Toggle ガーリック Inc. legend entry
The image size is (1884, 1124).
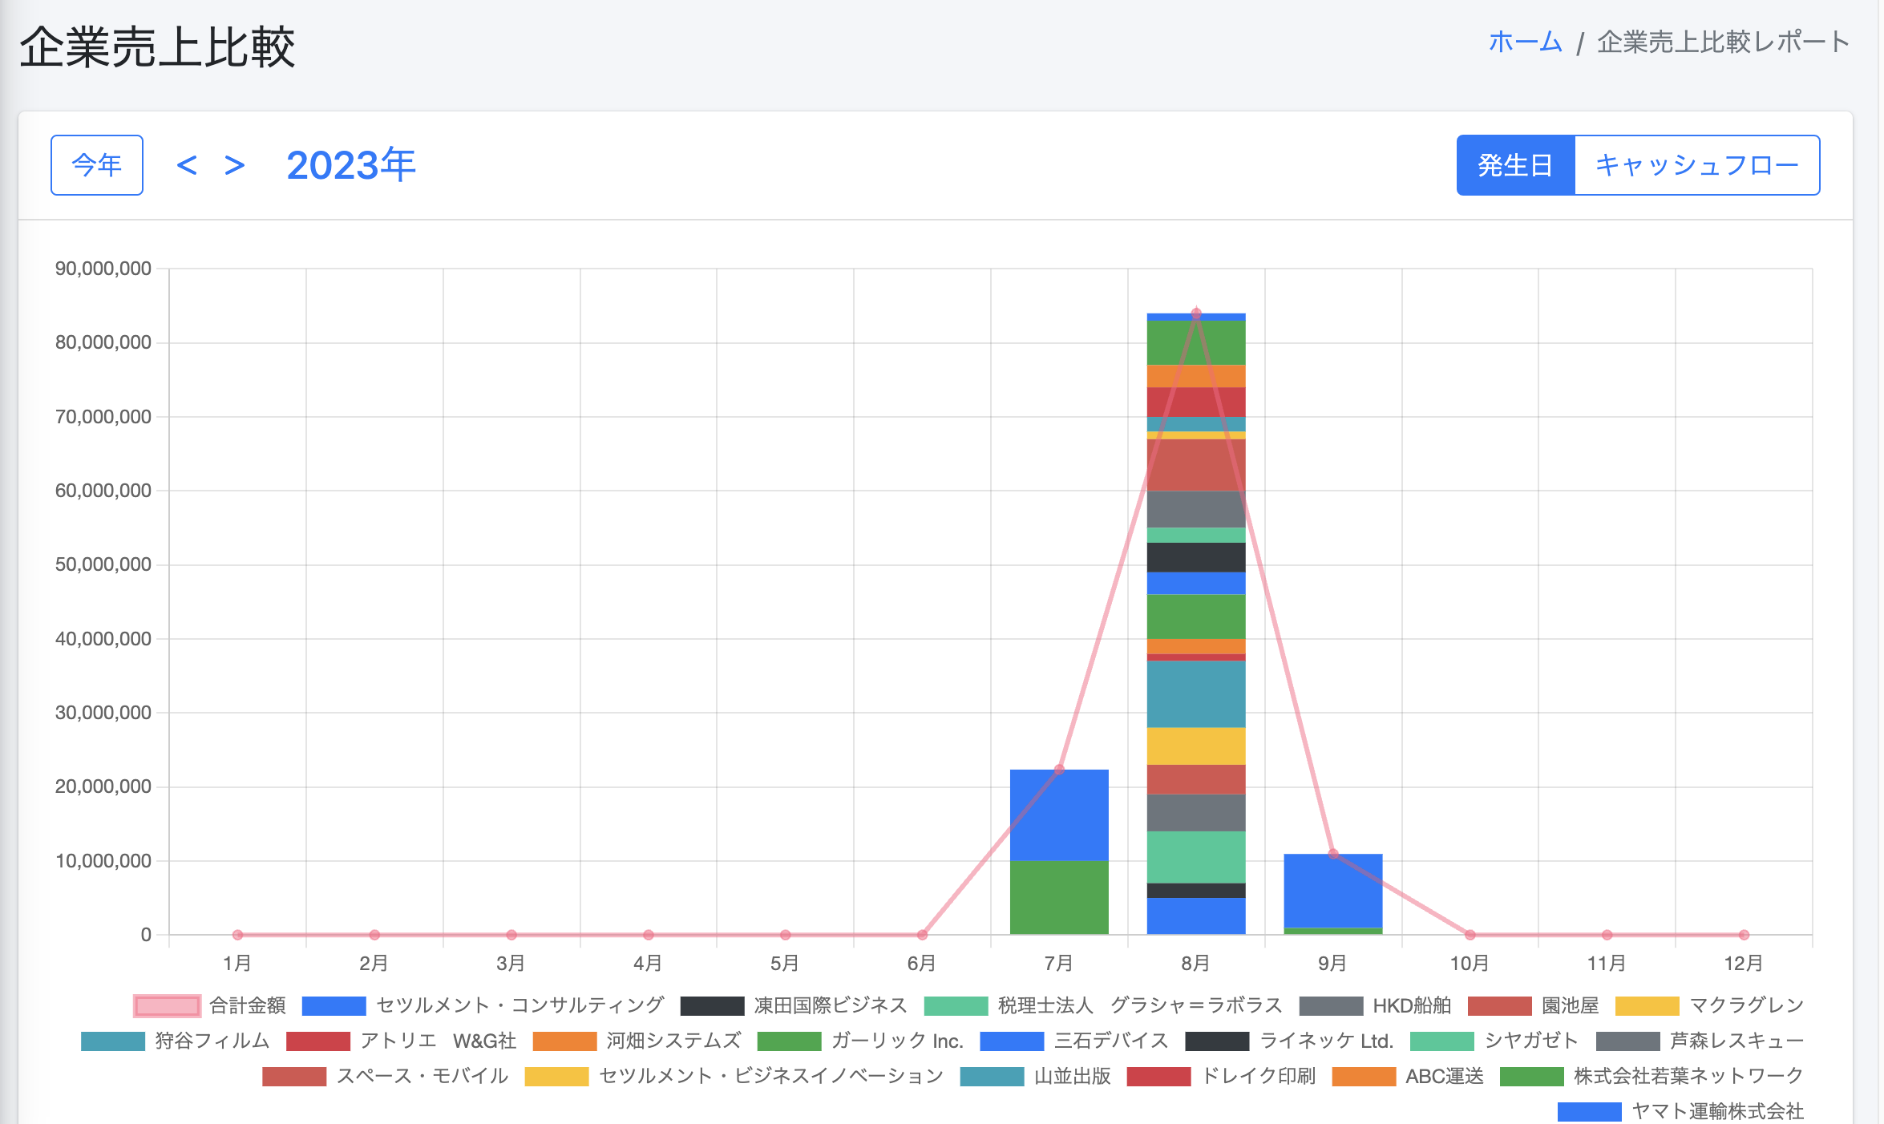pyautogui.click(x=860, y=1041)
